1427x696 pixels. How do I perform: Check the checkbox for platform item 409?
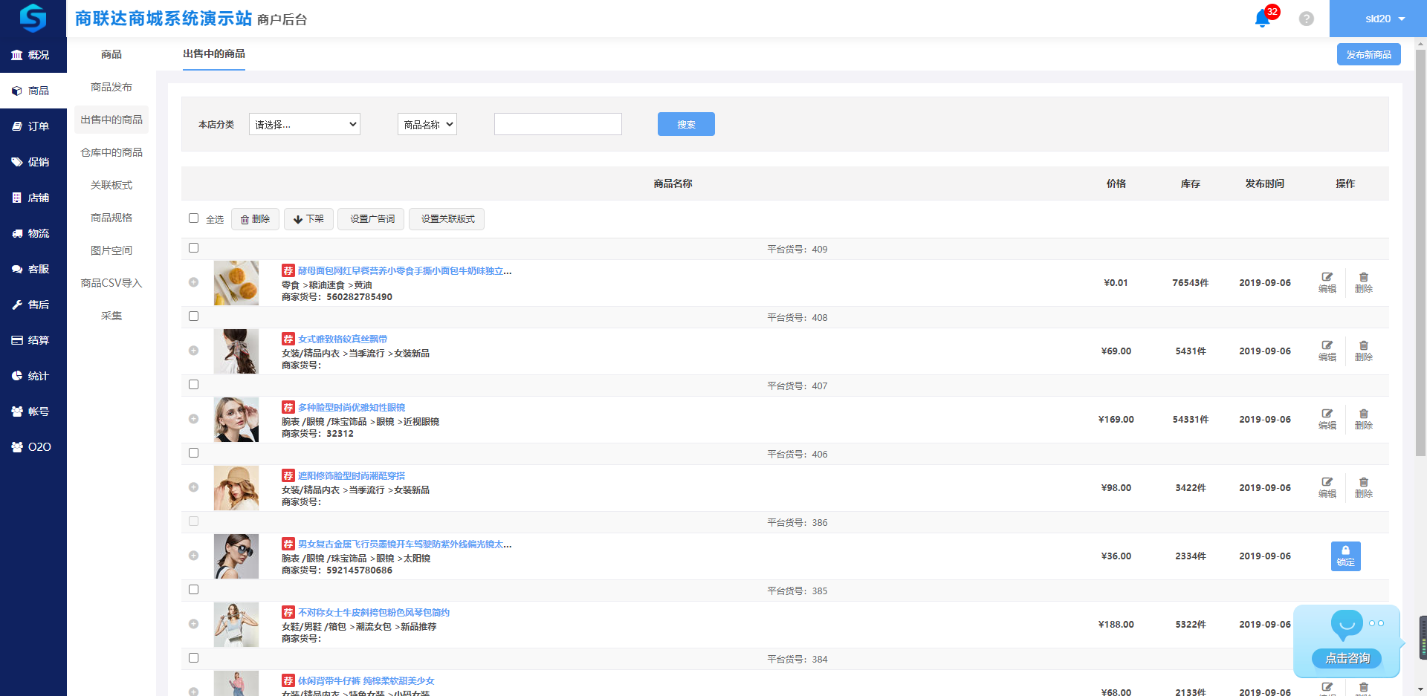194,248
